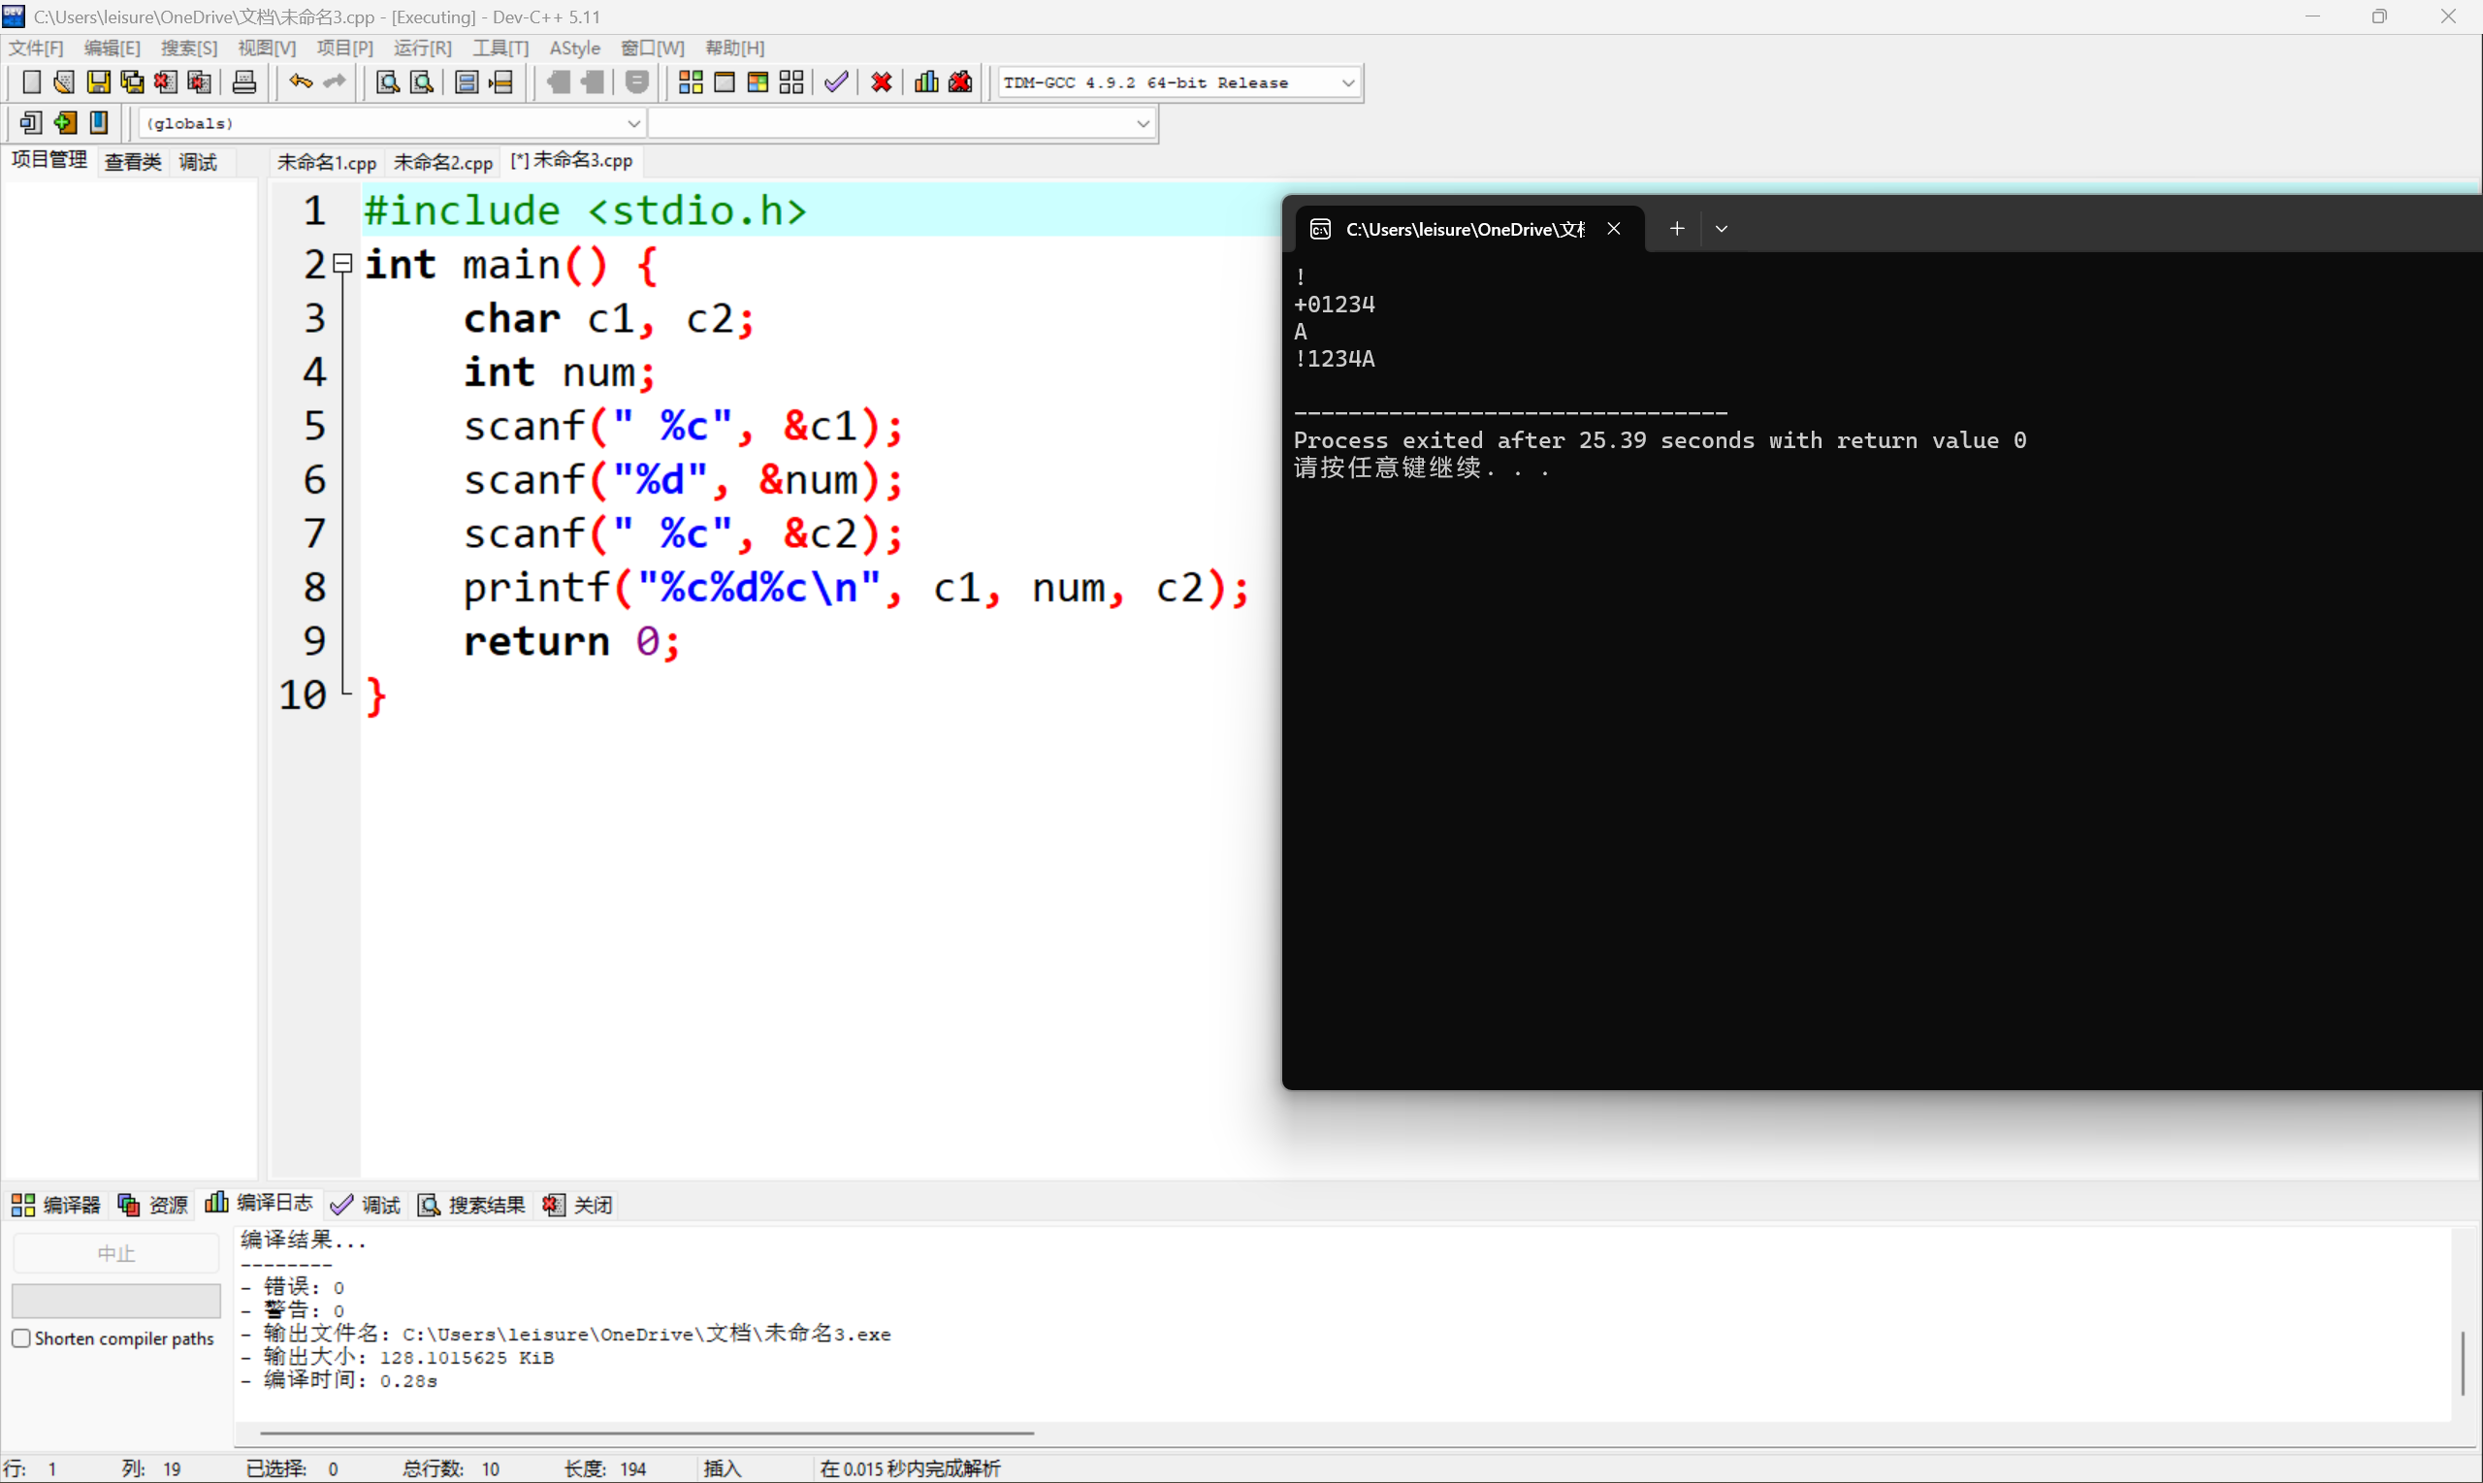Rebuild all files
The width and height of the screenshot is (2483, 1483).
(790, 81)
